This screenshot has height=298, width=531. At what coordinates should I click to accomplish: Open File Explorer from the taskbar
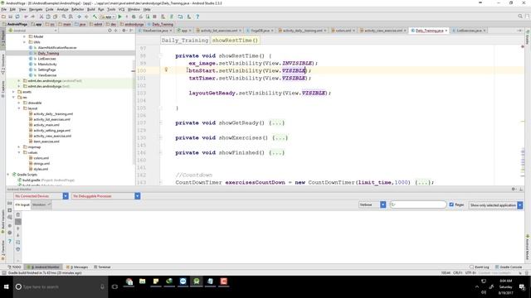point(142,281)
